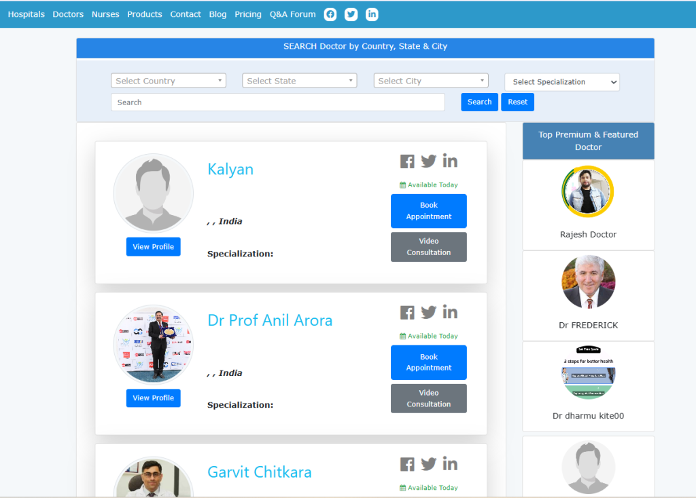Open Kalyan's Facebook icon link
696x498 pixels.
(x=407, y=161)
